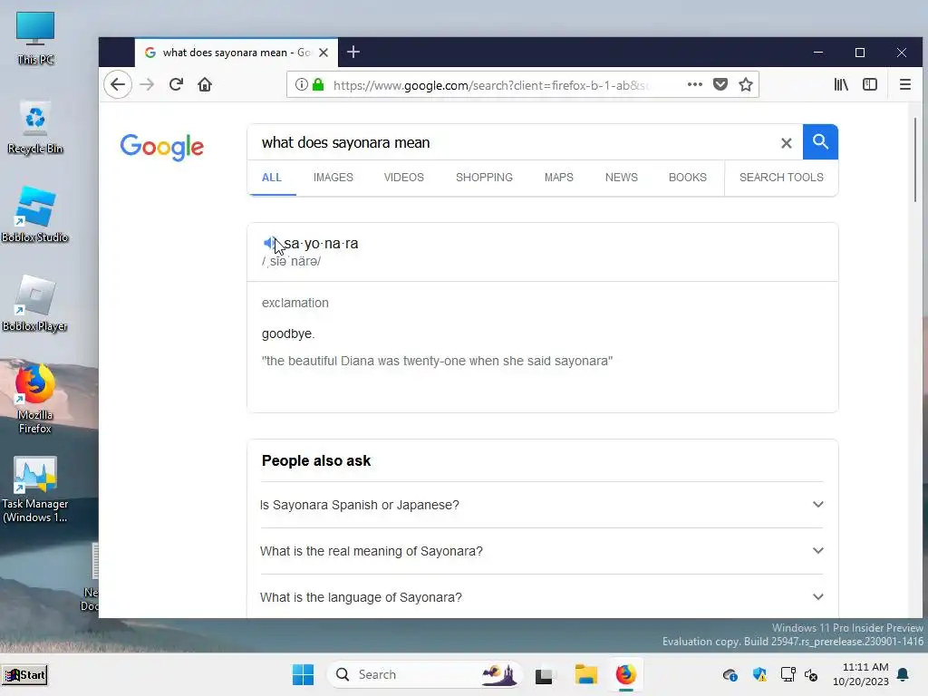
Task: Open File Explorer from the taskbar
Action: pos(586,674)
